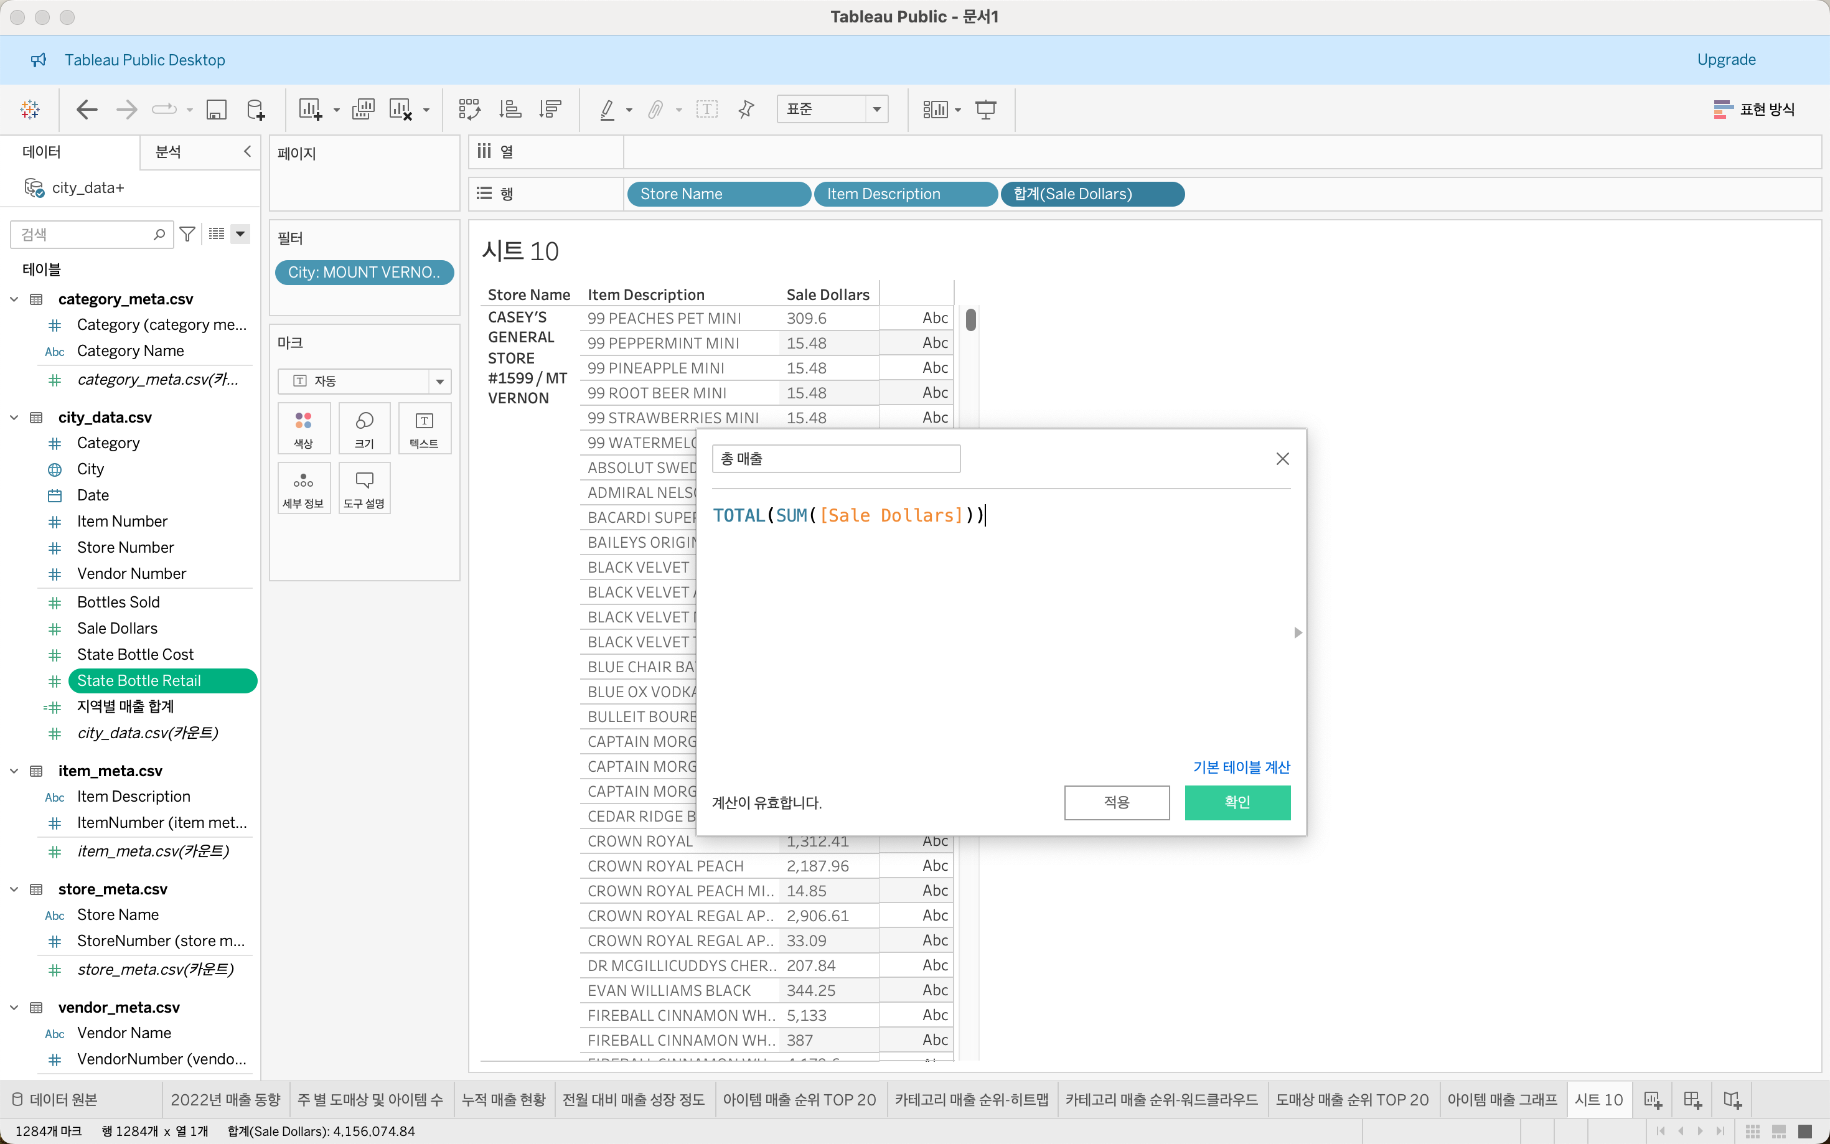
Task: Sort ascending toolbar icon
Action: 510,110
